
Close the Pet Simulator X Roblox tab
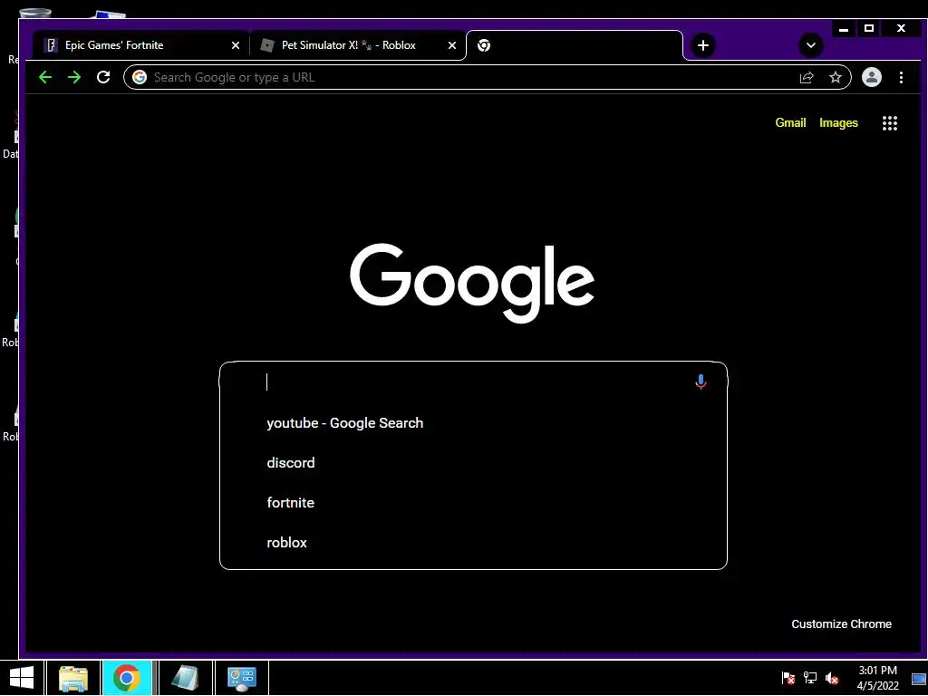point(452,45)
